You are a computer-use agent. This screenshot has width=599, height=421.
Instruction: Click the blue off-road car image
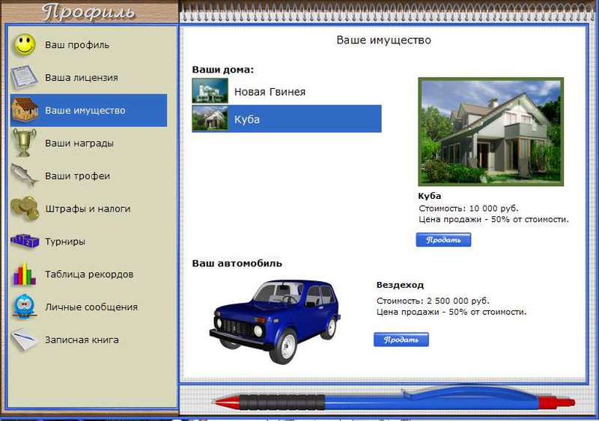[x=275, y=322]
